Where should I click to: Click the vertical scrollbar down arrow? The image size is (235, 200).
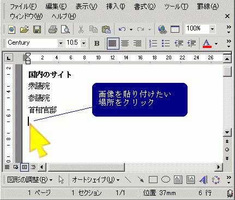(x=227, y=132)
